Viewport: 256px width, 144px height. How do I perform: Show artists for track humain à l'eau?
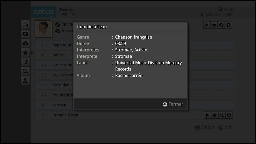pos(222,115)
